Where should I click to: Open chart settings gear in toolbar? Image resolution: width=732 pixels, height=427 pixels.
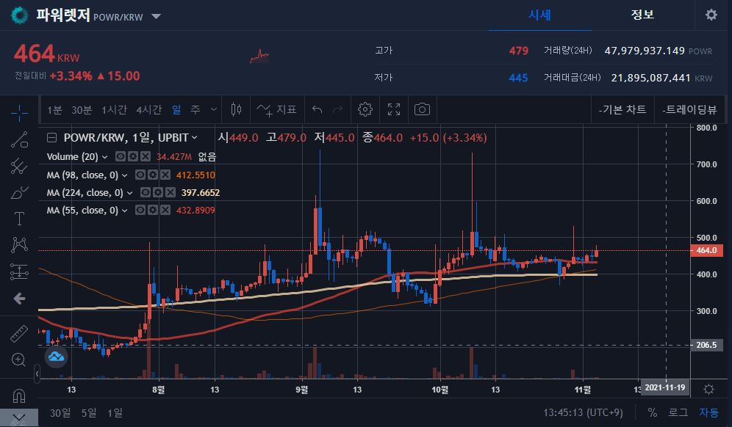pyautogui.click(x=365, y=109)
